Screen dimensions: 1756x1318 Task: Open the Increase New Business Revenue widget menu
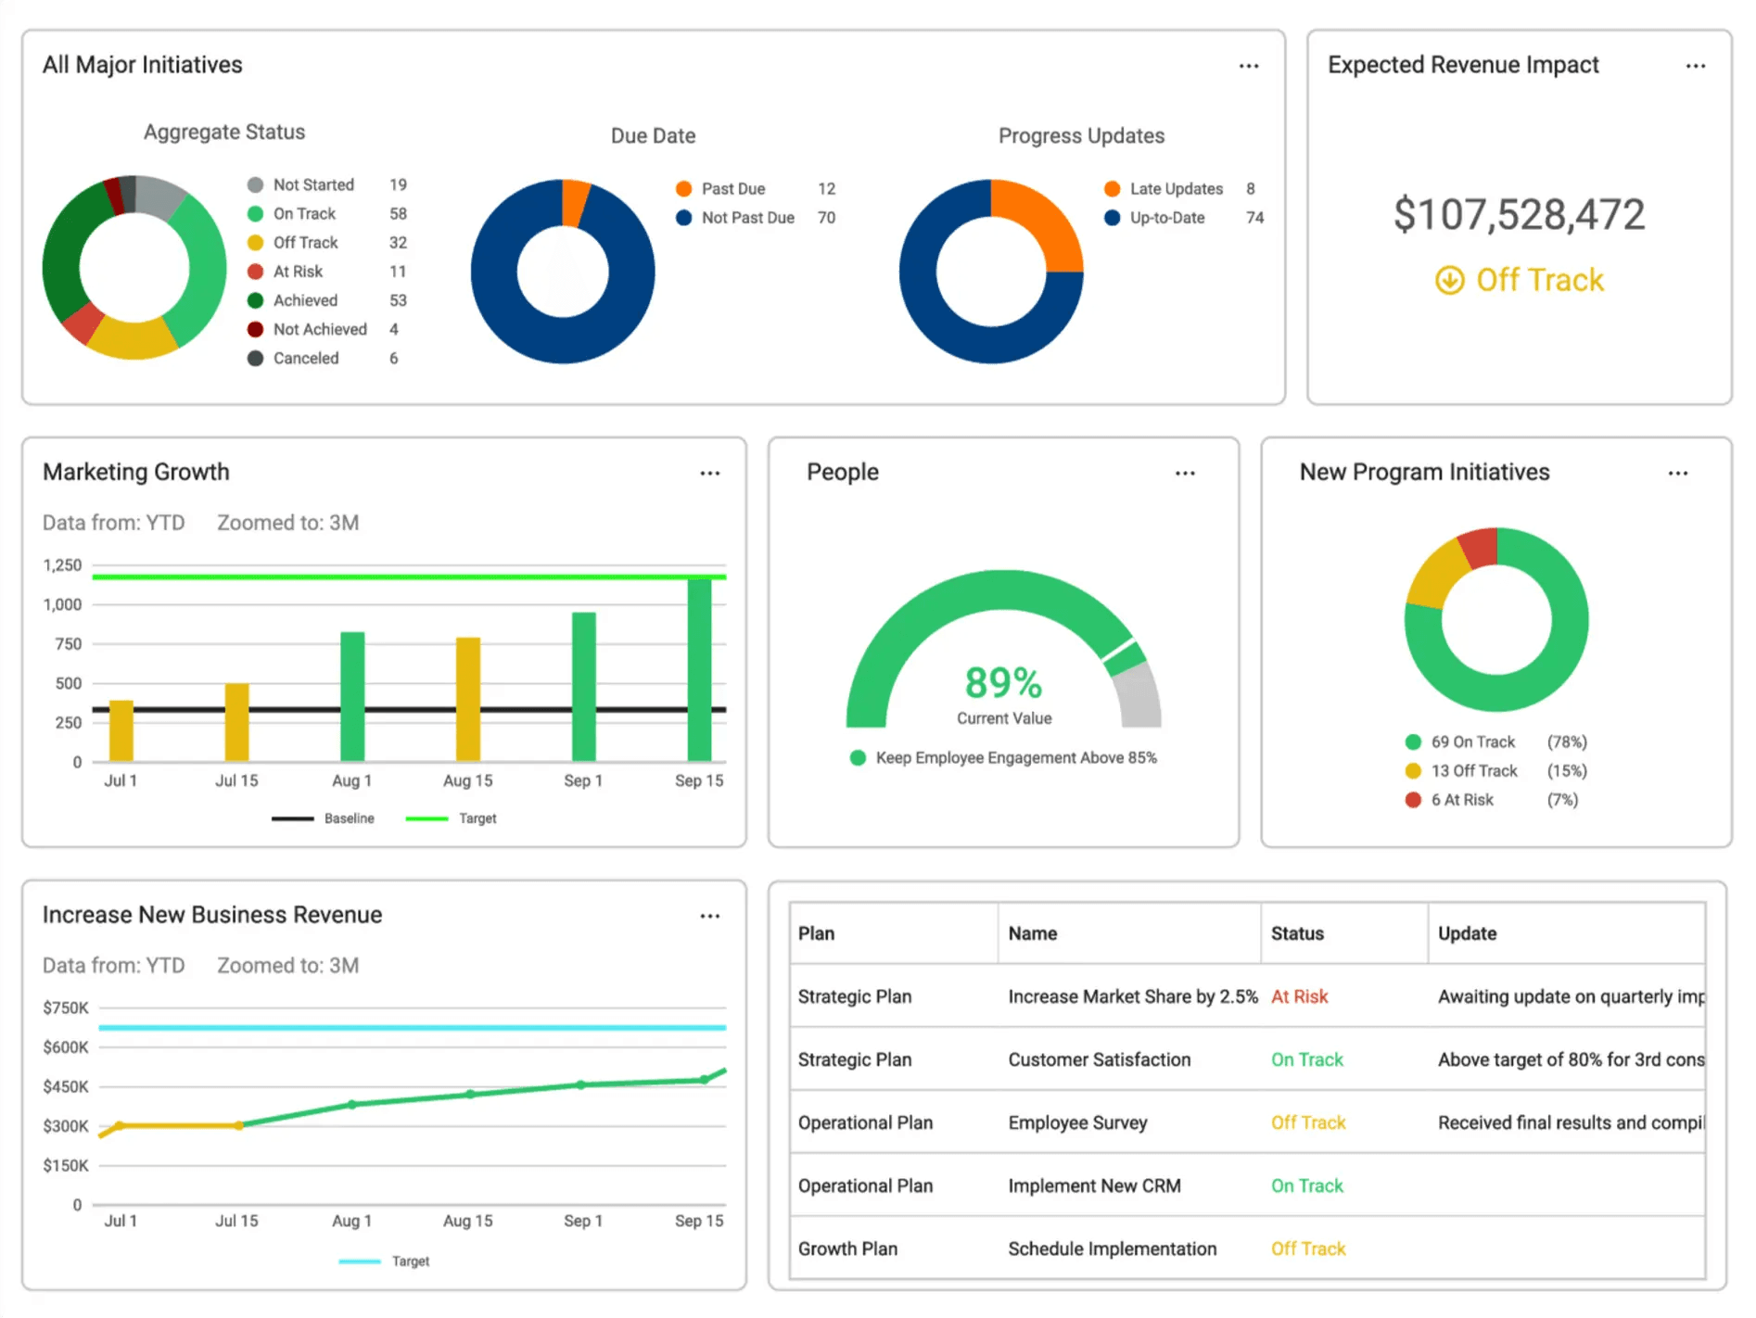click(709, 916)
